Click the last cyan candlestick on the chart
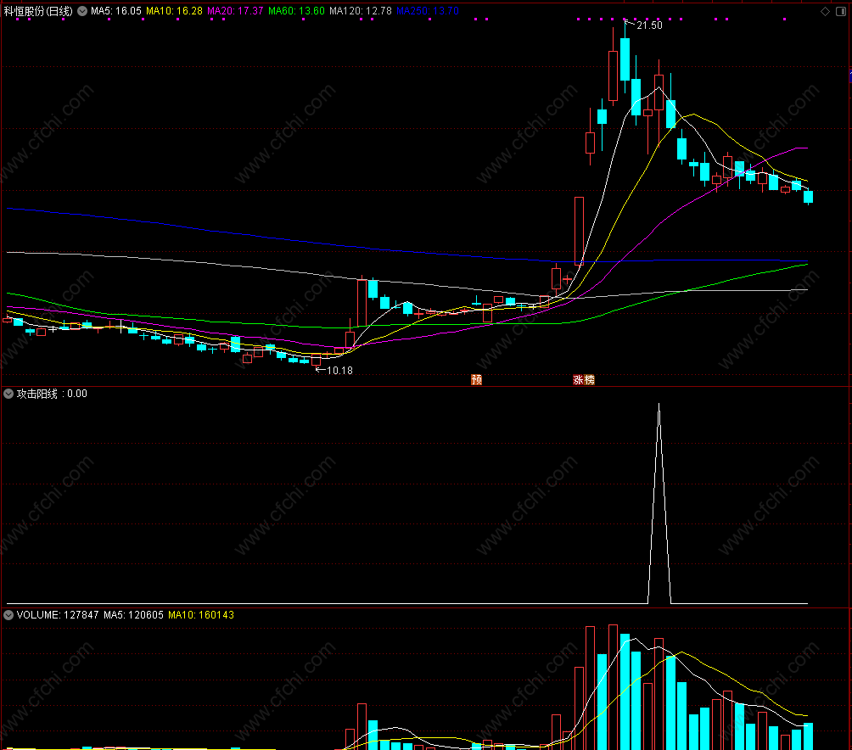 pos(809,197)
